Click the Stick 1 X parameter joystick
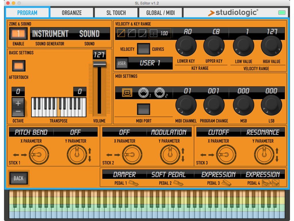The height and width of the screenshot is (221, 294). (39, 155)
